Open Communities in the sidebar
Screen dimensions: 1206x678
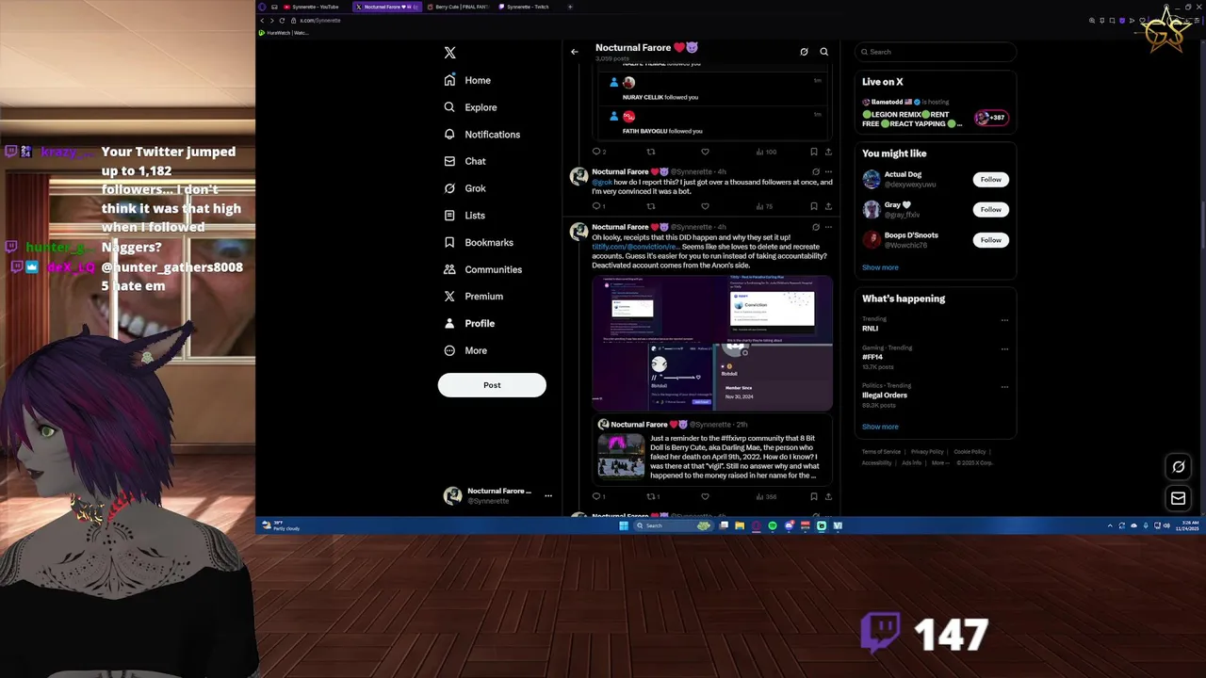[482, 269]
